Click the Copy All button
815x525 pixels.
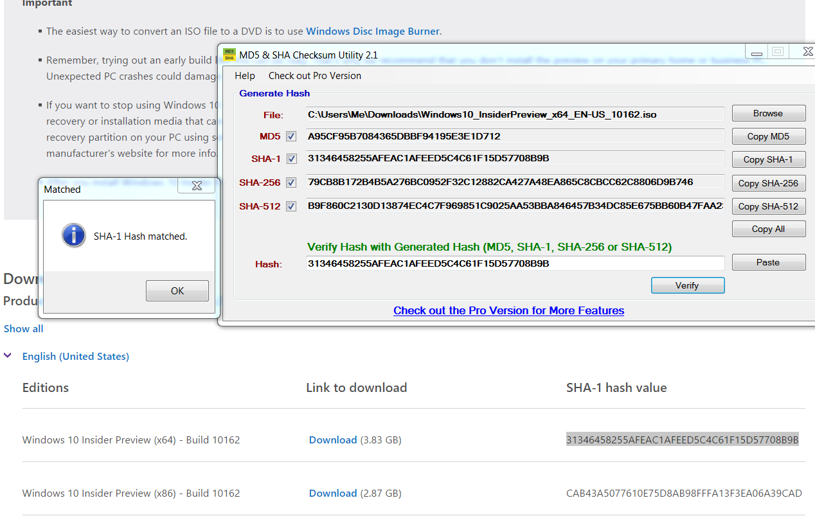769,229
